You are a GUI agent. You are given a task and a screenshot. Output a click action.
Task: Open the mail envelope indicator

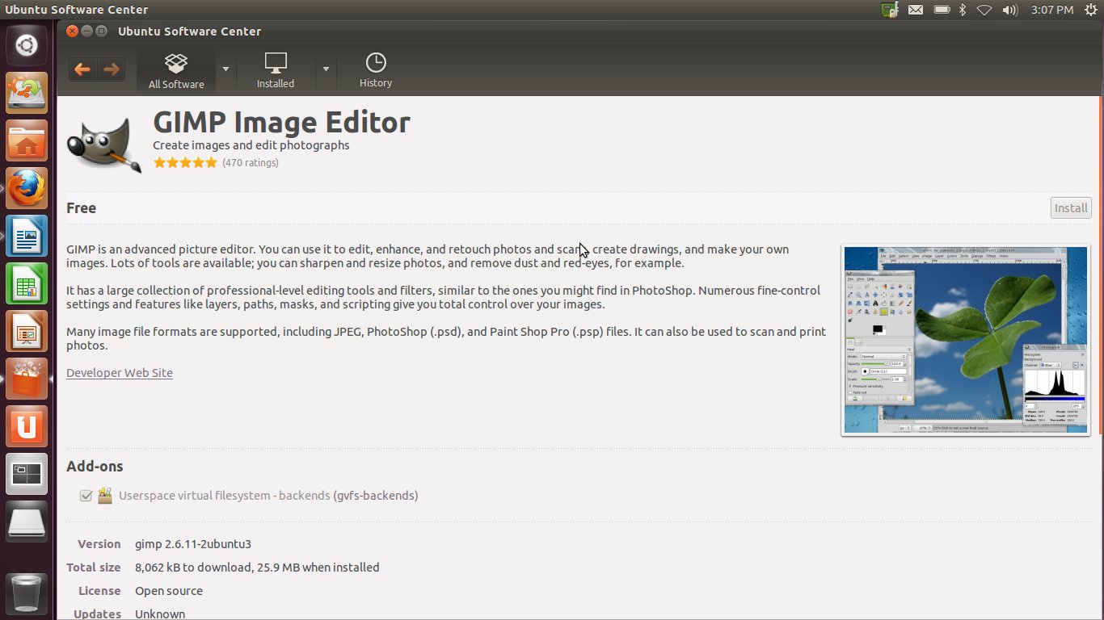click(x=915, y=10)
